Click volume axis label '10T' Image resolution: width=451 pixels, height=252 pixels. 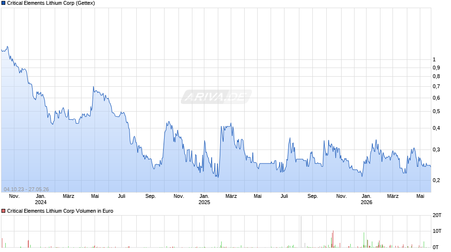point(437,231)
